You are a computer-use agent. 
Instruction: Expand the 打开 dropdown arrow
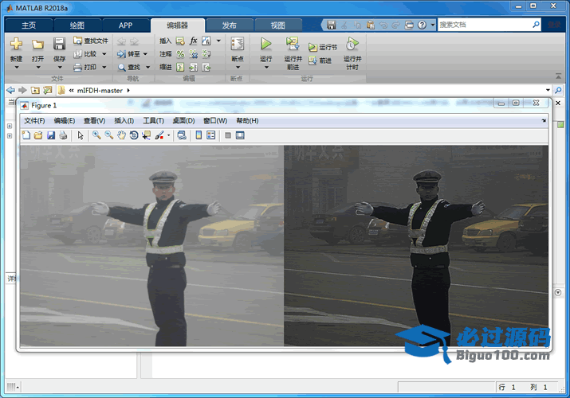37,68
